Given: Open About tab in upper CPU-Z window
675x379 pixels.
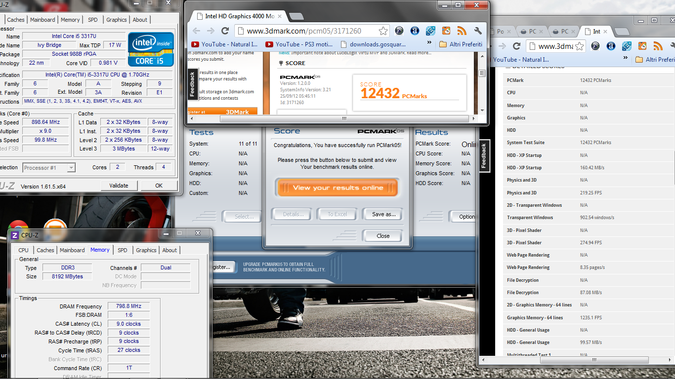Looking at the screenshot, I should point(140,20).
